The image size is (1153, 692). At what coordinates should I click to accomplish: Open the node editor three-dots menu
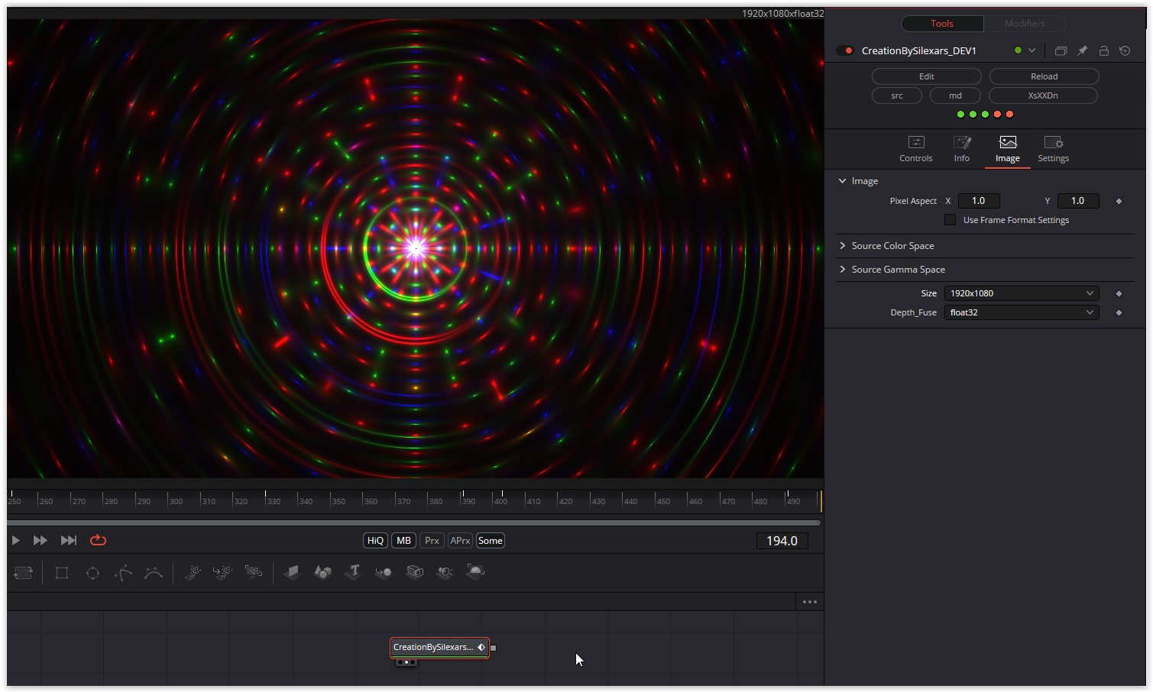point(810,602)
